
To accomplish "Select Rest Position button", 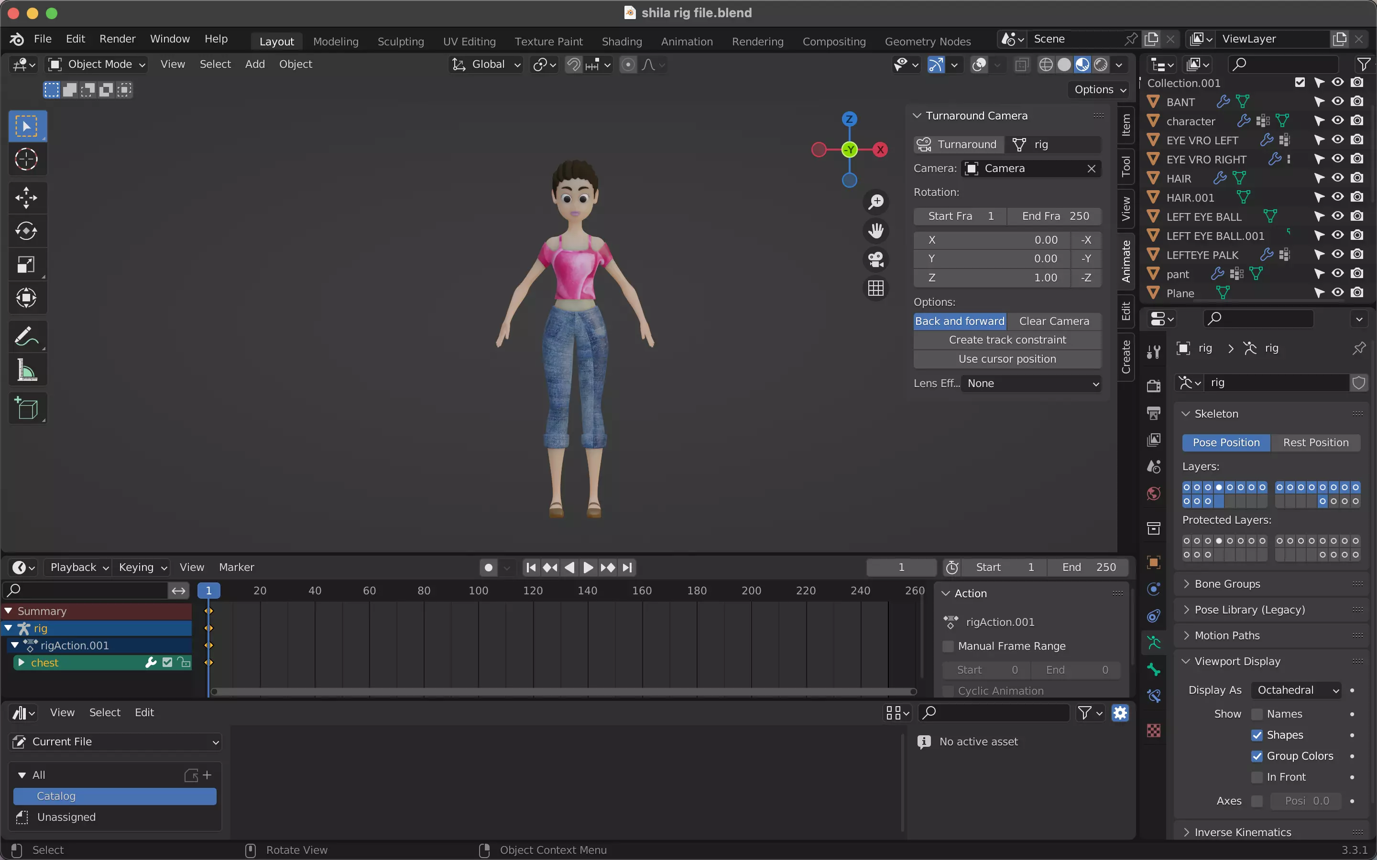I will coord(1315,442).
